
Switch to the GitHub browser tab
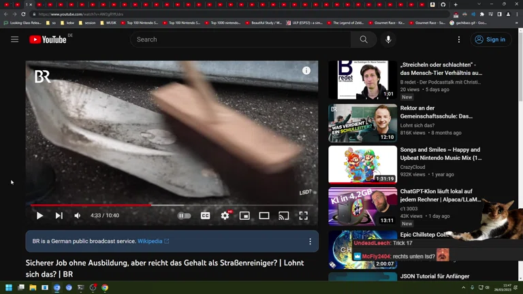[x=443, y=5]
